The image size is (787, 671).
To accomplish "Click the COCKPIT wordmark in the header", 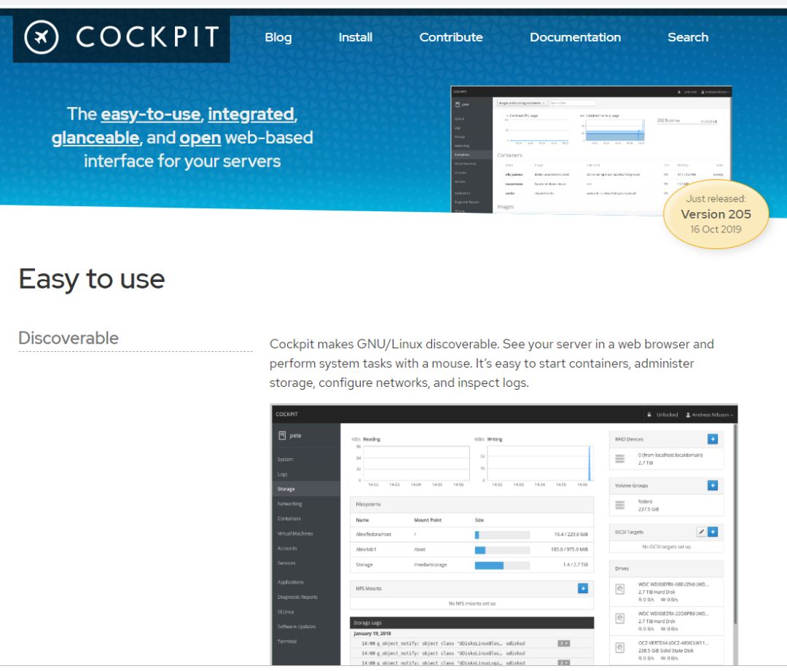I will point(147,37).
